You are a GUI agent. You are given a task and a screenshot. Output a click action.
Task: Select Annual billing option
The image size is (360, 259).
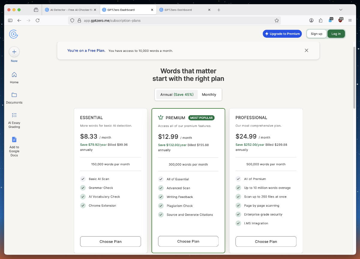point(177,95)
